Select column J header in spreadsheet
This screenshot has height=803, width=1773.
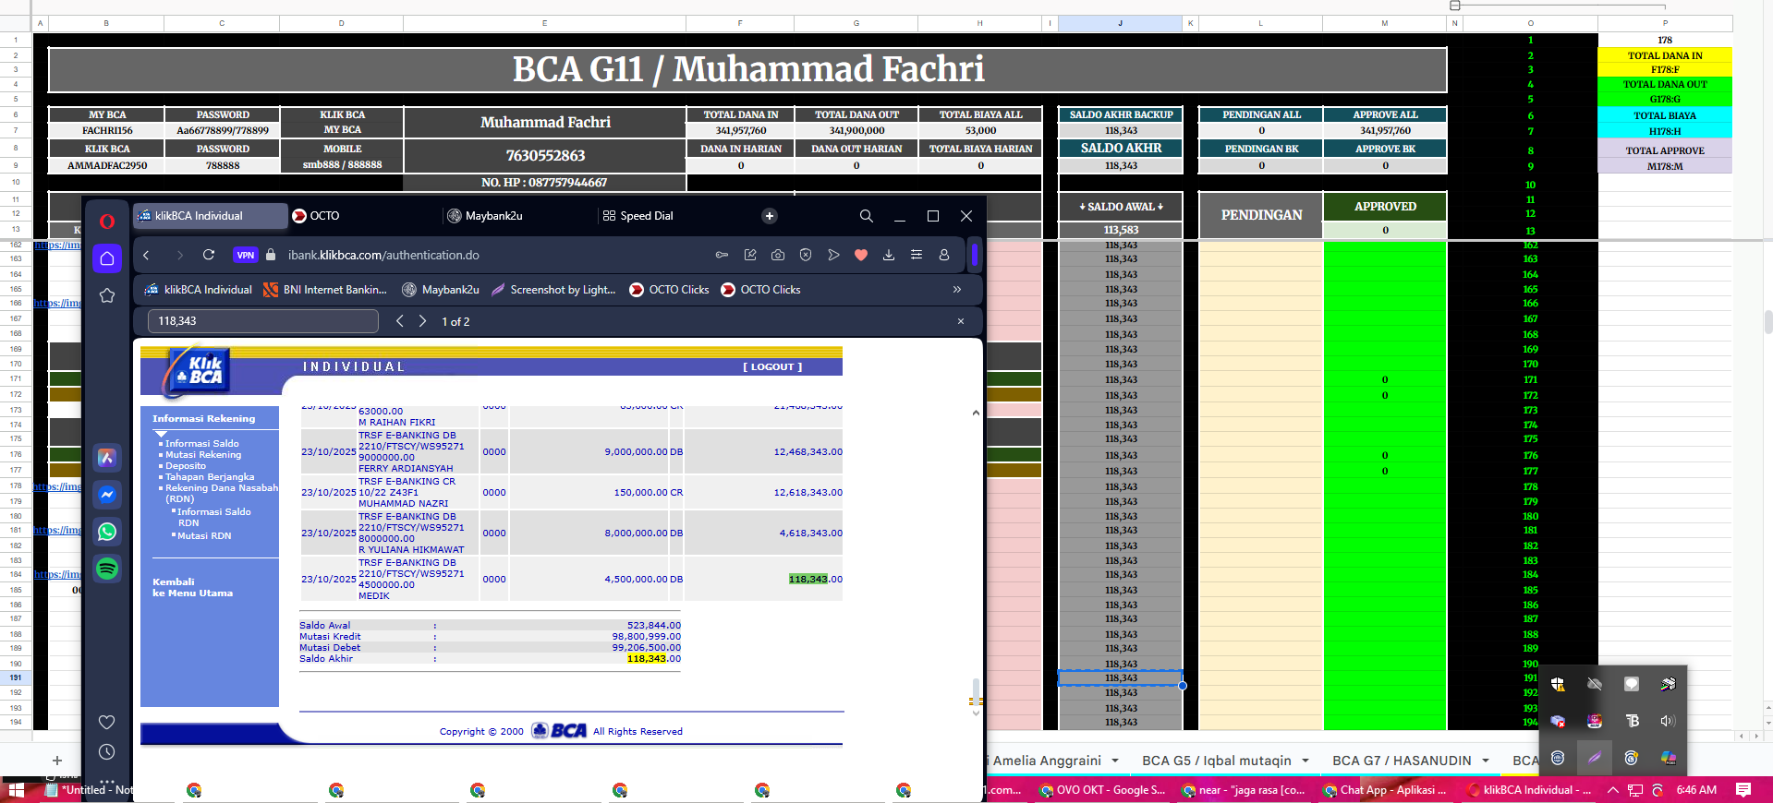[1121, 23]
